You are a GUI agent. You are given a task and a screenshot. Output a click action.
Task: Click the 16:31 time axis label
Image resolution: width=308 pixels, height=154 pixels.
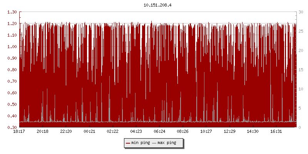pyautogui.click(x=276, y=132)
